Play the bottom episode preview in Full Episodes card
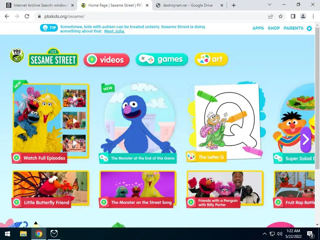 coord(74,143)
